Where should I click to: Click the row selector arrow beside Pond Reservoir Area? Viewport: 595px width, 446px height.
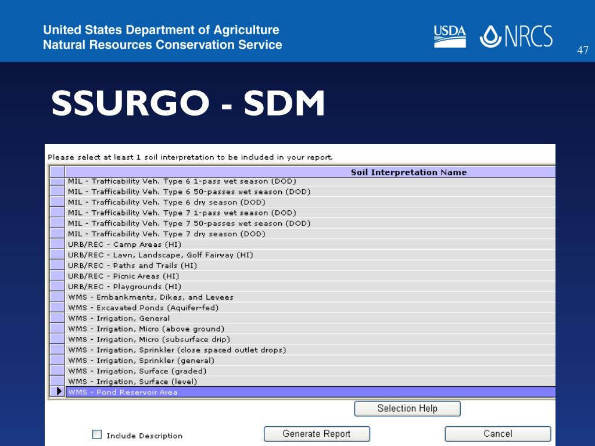click(58, 392)
